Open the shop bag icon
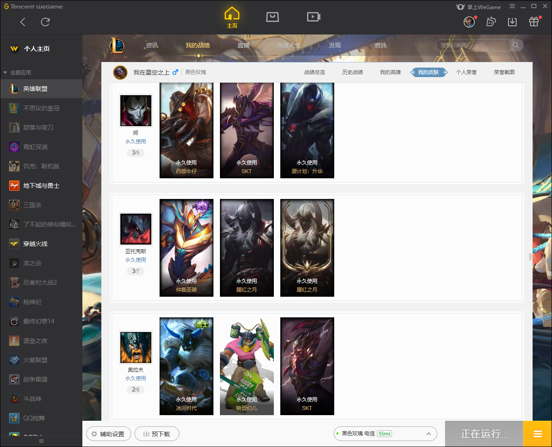The image size is (552, 447). 273,17
